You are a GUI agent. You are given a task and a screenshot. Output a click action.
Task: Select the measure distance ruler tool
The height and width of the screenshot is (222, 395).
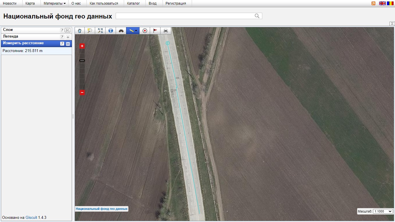point(131,31)
